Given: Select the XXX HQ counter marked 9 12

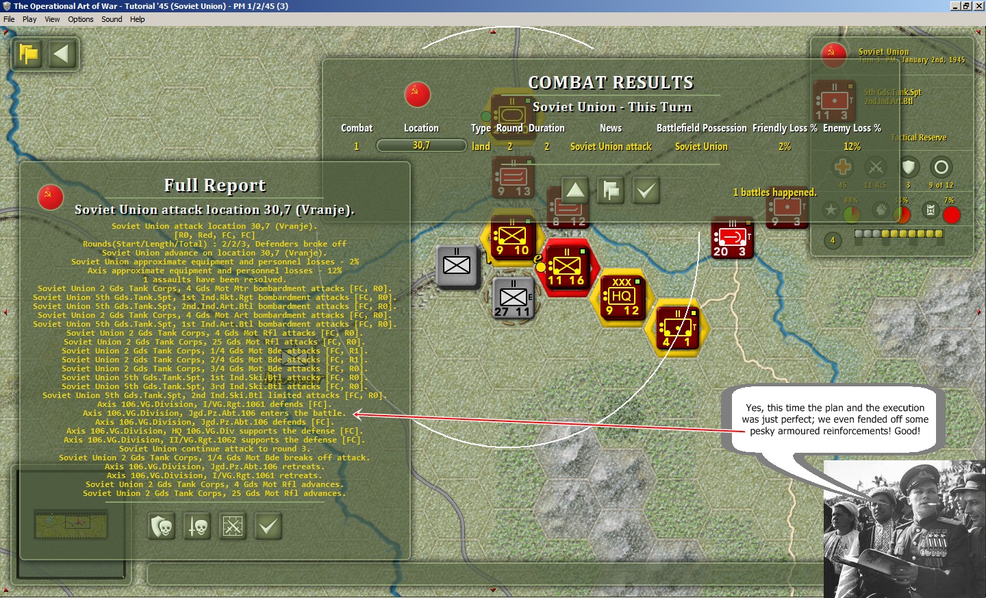Looking at the screenshot, I should [622, 297].
